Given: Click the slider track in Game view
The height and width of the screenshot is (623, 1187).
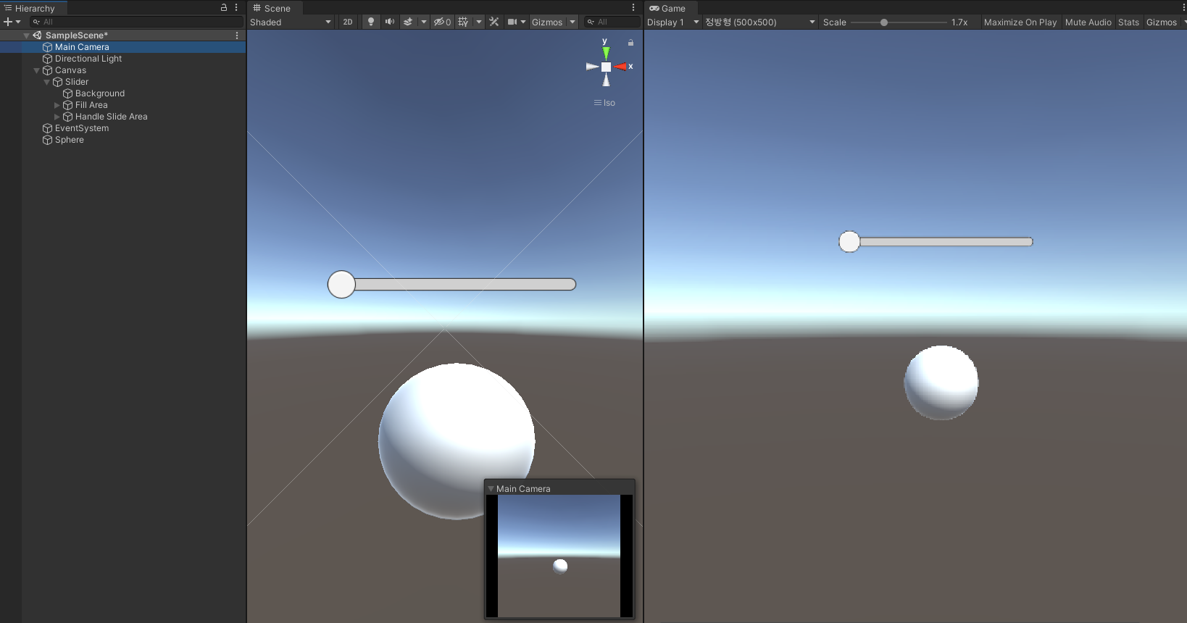Looking at the screenshot, I should click(x=946, y=241).
